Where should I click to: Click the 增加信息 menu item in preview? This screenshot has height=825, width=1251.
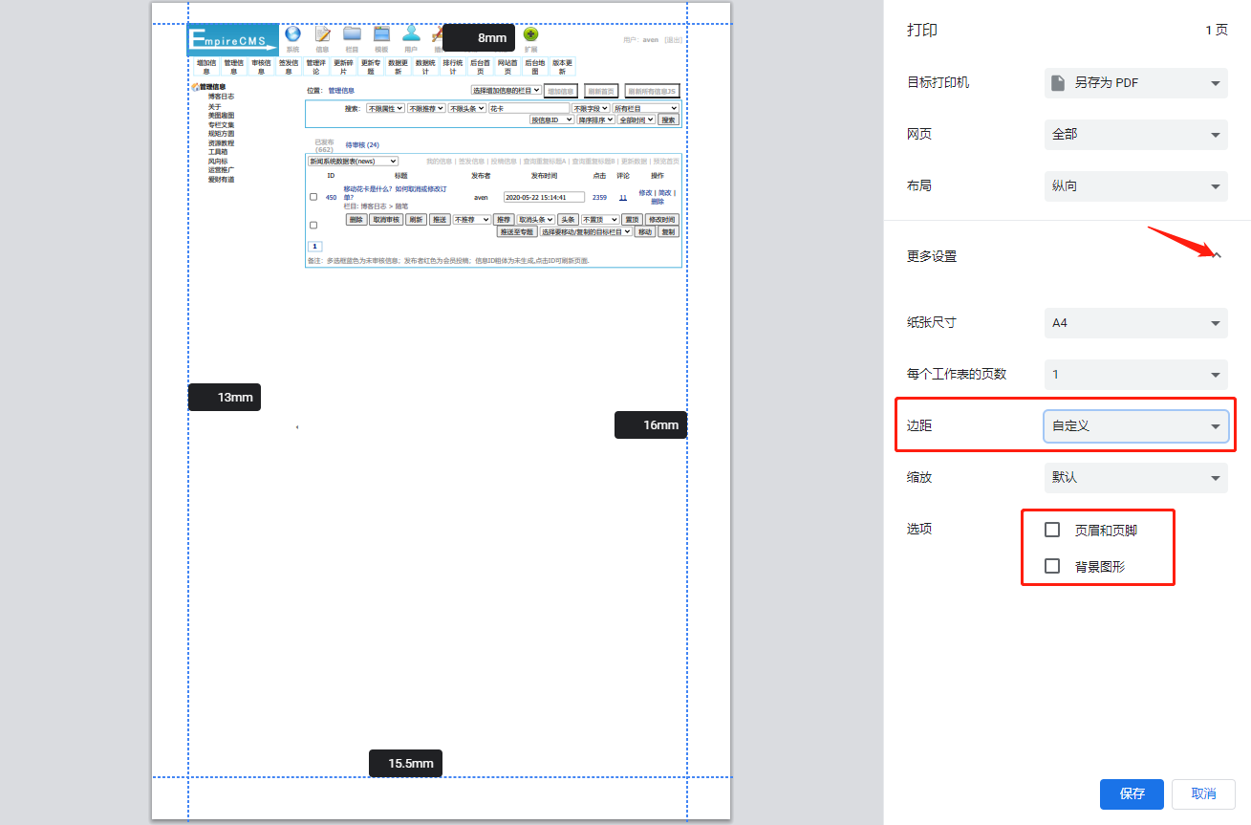pos(205,66)
